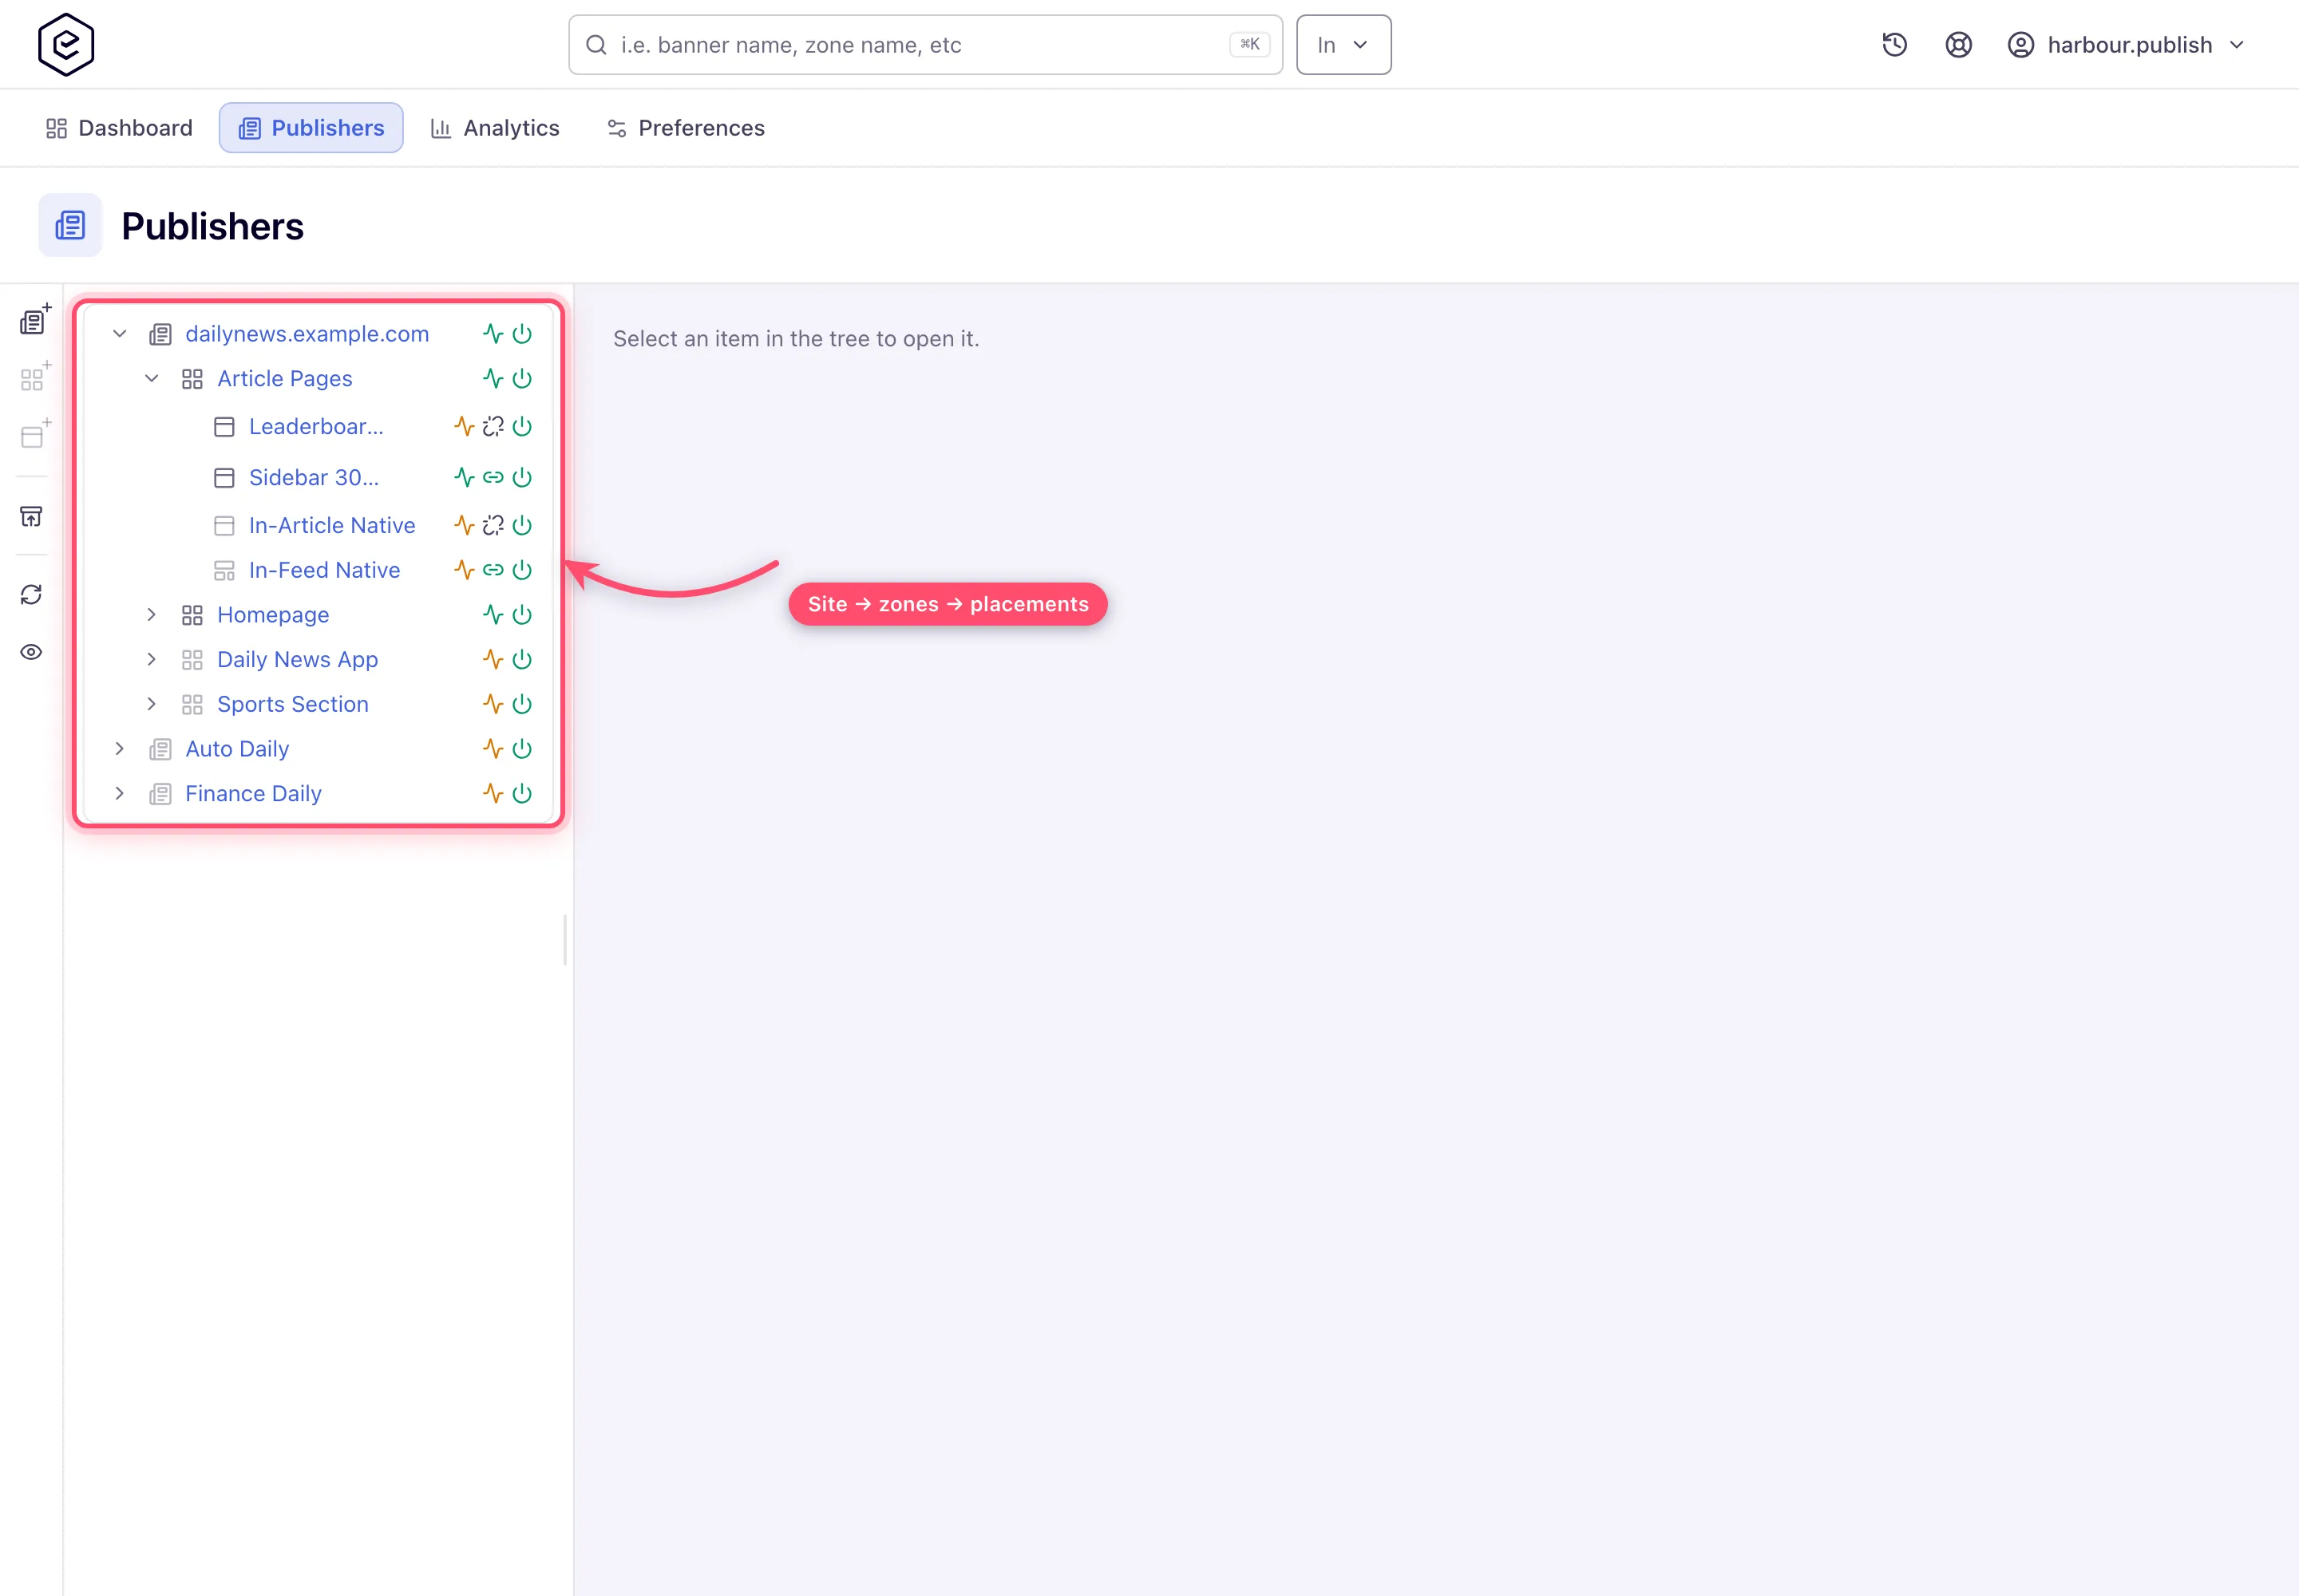
Task: Toggle power for Finance Daily site
Action: [x=522, y=794]
